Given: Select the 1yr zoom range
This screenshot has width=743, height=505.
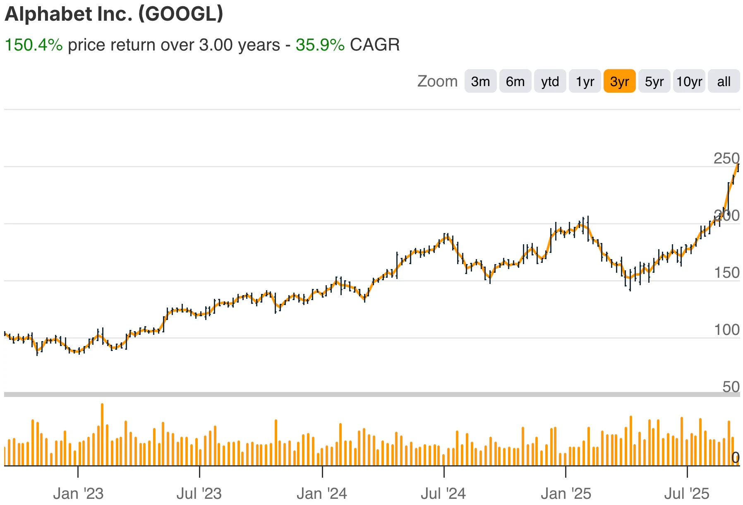Looking at the screenshot, I should click(x=585, y=82).
